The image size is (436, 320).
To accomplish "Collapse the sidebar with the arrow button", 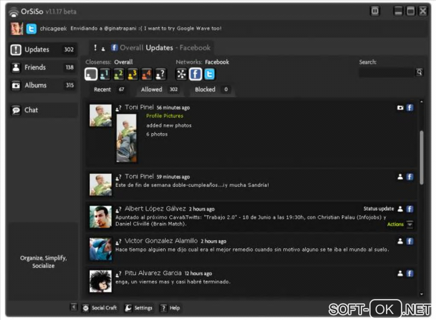I will 74,307.
